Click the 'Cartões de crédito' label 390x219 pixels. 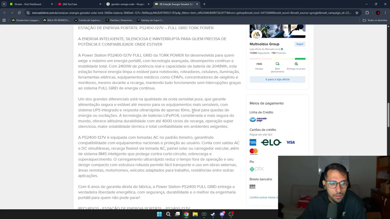tap(263, 130)
